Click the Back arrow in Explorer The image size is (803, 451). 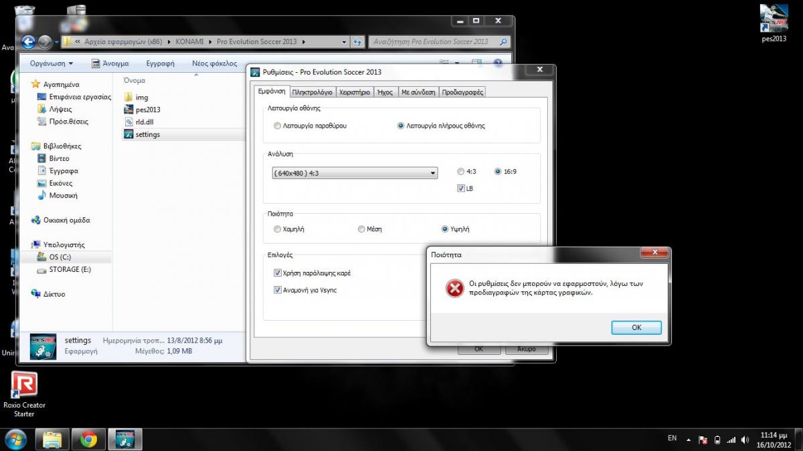tap(28, 42)
